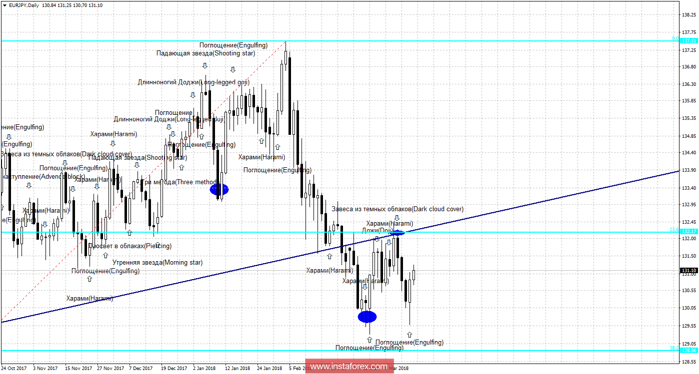Click 'Утренняя звезда(Morning star)' label
Image resolution: width=699 pixels, height=374 pixels.
coord(157,262)
